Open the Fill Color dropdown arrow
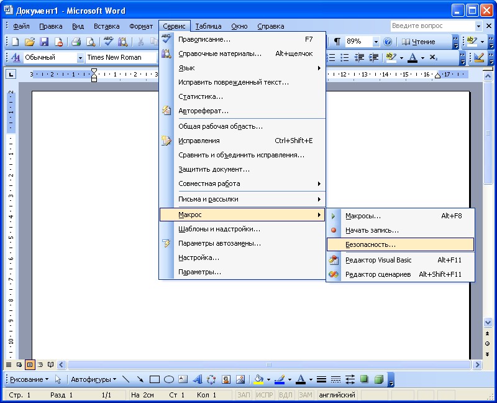This screenshot has width=497, height=403. point(268,379)
